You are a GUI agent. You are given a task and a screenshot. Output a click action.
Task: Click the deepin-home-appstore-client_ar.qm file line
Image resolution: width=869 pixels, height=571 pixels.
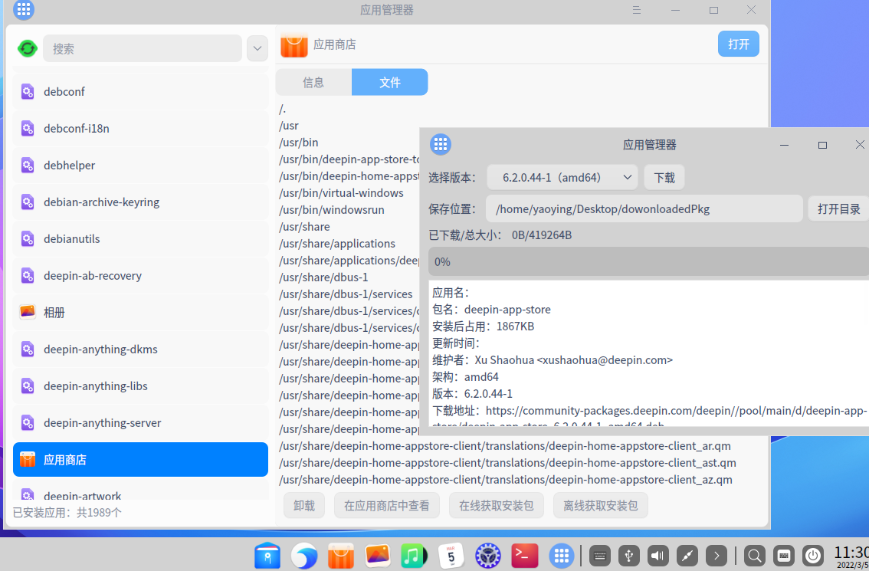tap(505, 446)
